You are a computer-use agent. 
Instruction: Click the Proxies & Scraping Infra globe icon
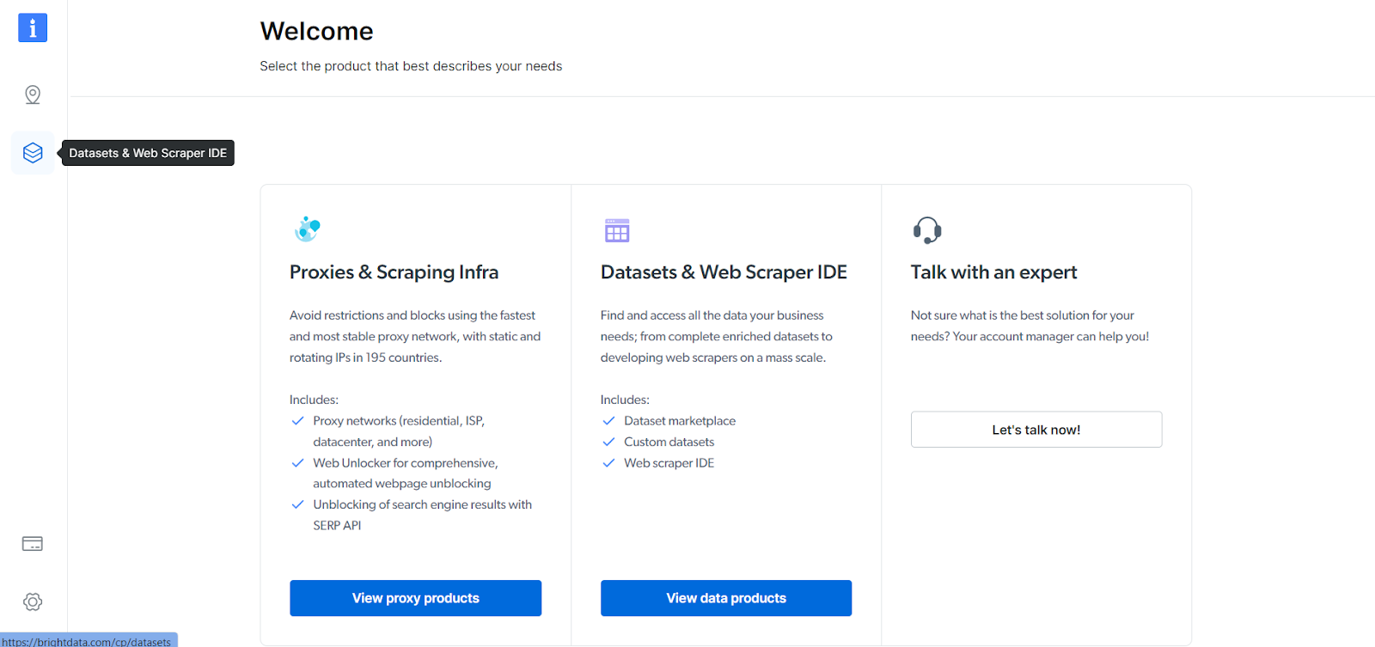tap(307, 229)
